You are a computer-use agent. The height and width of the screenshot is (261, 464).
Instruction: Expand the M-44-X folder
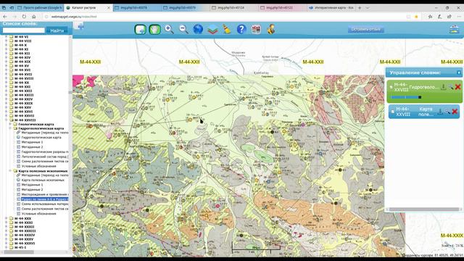pos(7,45)
